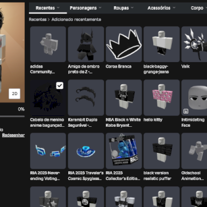
Task: Click the Intimidating Face item name
Action: pos(193,123)
